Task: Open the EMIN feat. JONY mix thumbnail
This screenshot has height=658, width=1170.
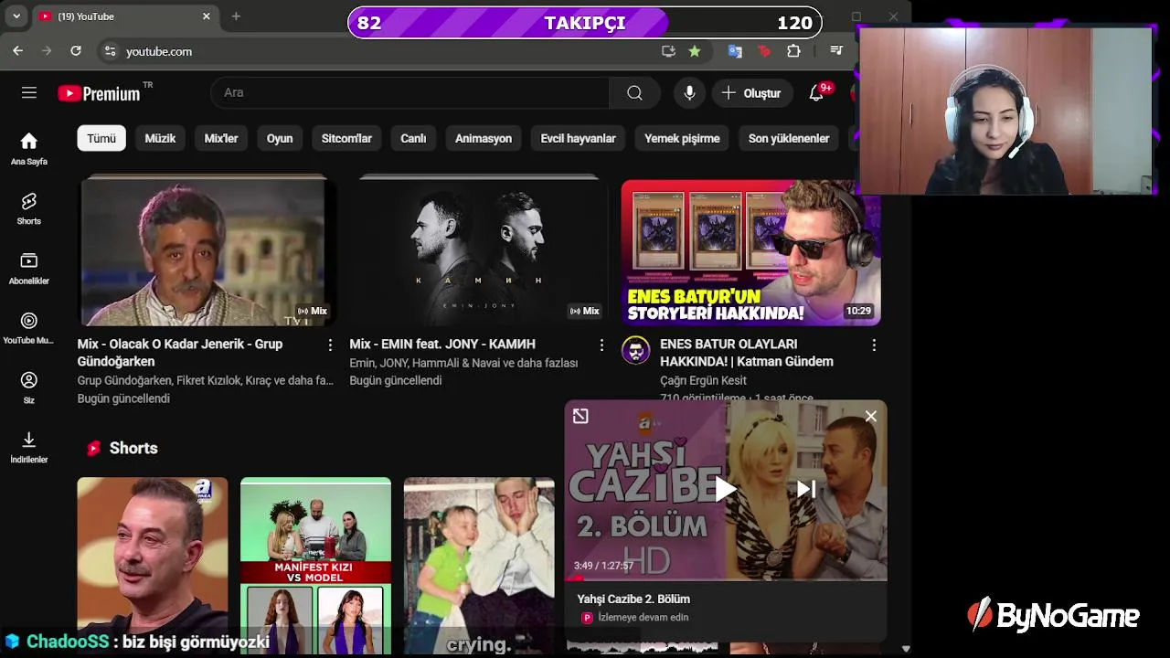Action: click(478, 252)
